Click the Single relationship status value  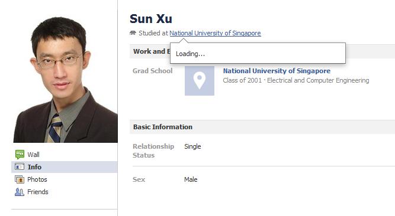point(192,146)
